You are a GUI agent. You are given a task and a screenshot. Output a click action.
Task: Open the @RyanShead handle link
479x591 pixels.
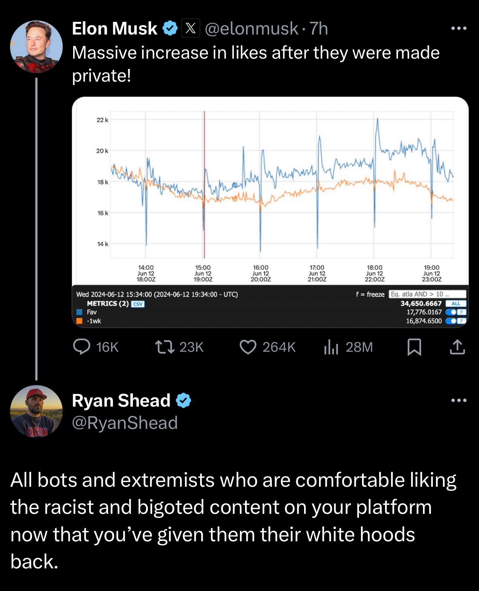[x=125, y=423]
